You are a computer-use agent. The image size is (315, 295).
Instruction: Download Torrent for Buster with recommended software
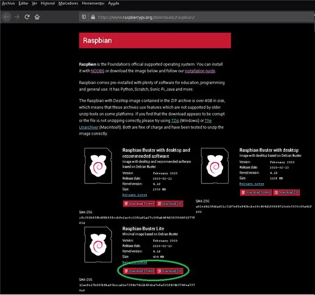pyautogui.click(x=139, y=204)
